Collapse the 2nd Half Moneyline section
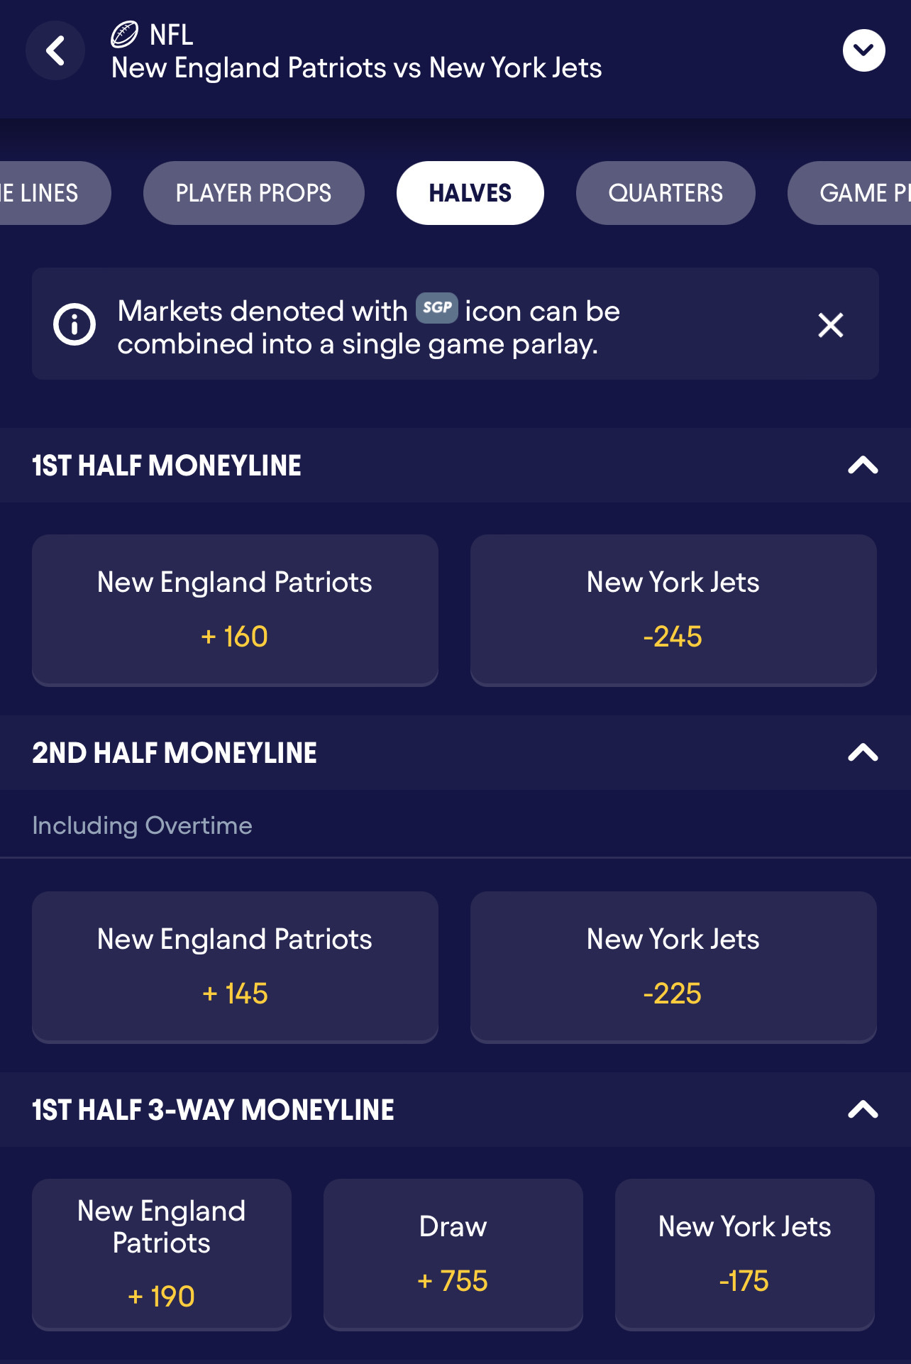The width and height of the screenshot is (911, 1364). [863, 752]
